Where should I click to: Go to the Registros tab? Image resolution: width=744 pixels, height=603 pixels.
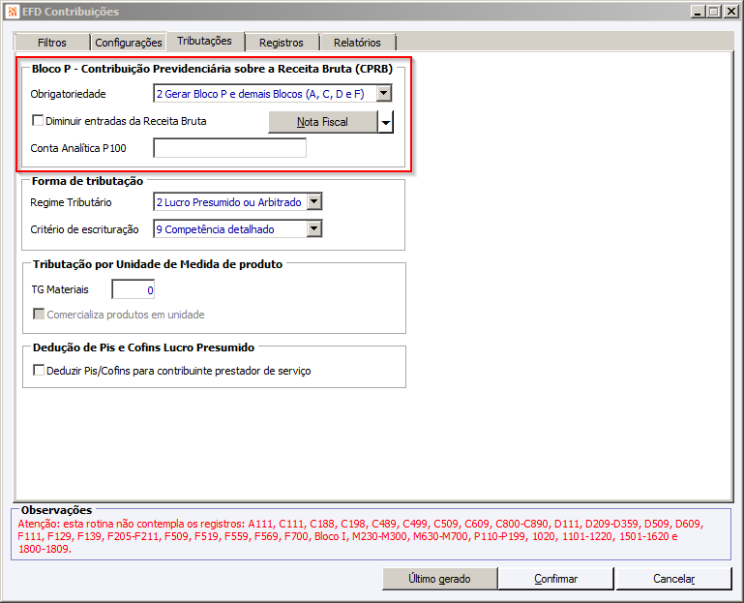[x=282, y=43]
